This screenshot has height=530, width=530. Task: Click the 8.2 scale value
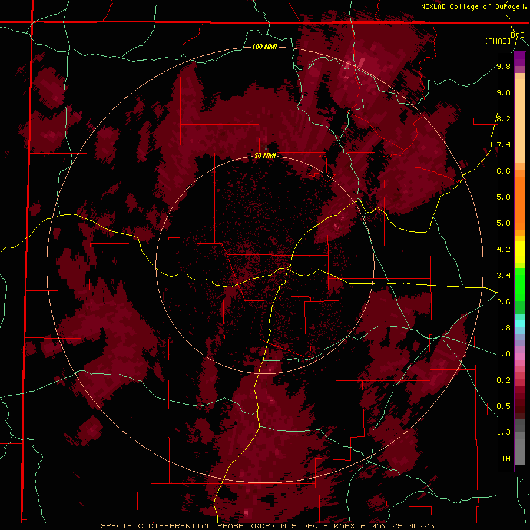click(x=503, y=118)
